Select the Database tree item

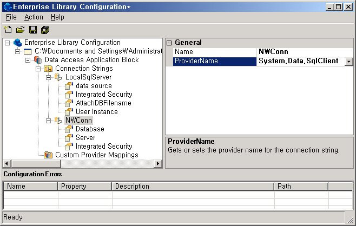coord(90,129)
